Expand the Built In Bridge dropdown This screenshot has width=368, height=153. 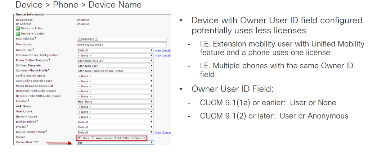115,122
